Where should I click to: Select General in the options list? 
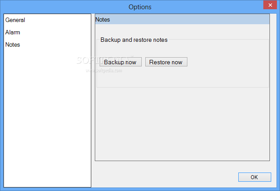point(15,20)
